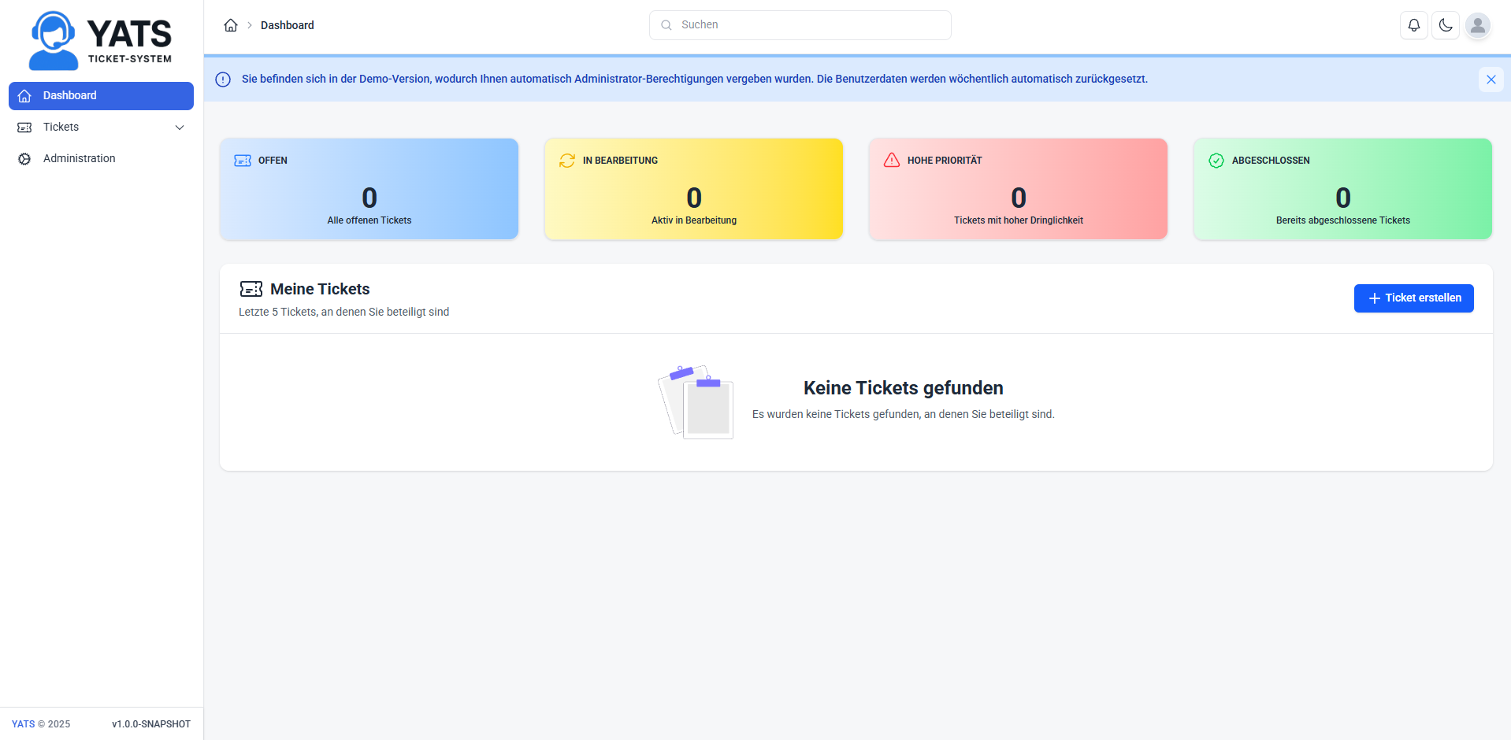The width and height of the screenshot is (1511, 740).
Task: Dismiss the demo version banner
Action: click(1491, 79)
